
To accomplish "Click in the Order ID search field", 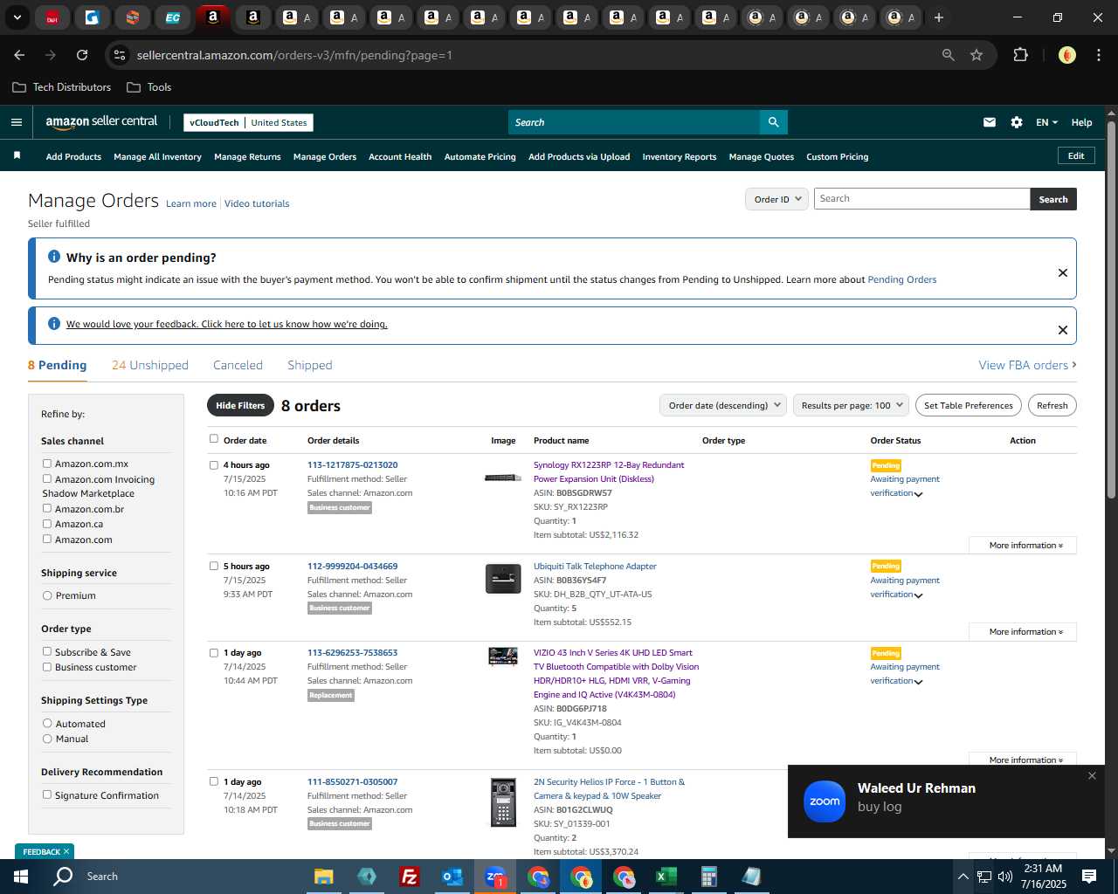I will pos(921,199).
